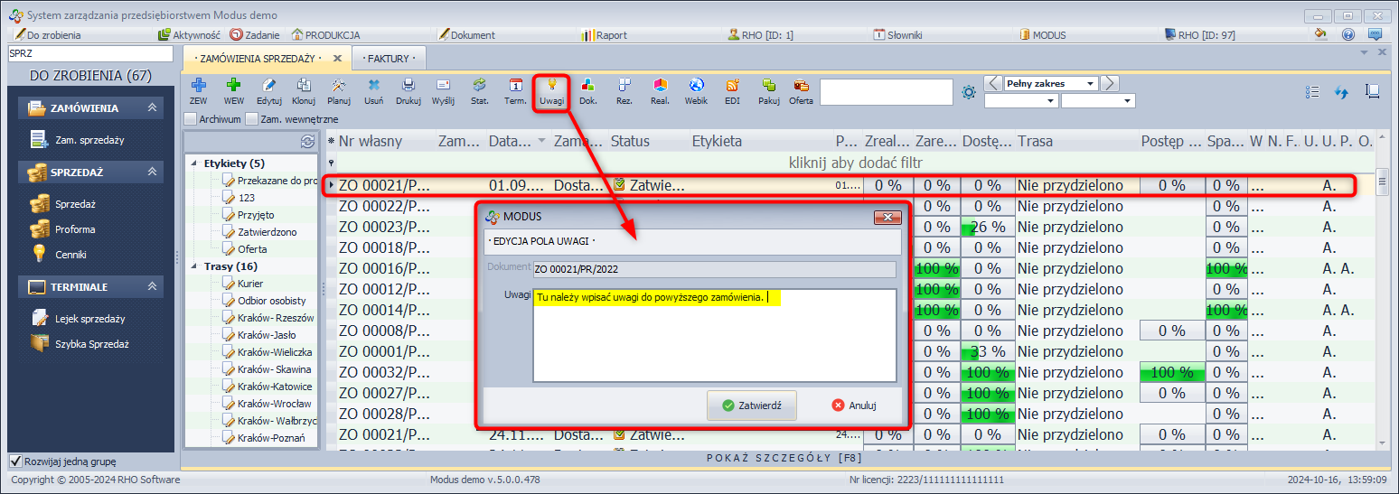Go to next date range arrow
This screenshot has height=494, width=1399.
(x=1109, y=84)
